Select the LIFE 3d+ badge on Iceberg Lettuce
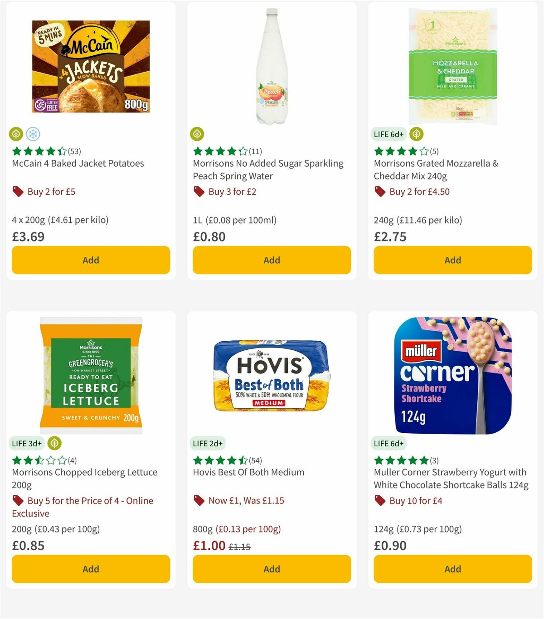The image size is (544, 619). tap(26, 443)
